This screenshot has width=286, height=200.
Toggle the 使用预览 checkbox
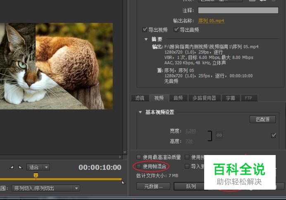pyautogui.click(x=187, y=157)
